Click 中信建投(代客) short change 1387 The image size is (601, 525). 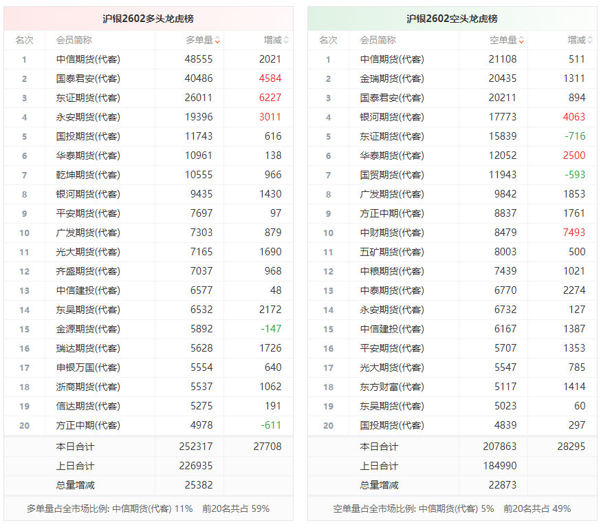pyautogui.click(x=574, y=329)
